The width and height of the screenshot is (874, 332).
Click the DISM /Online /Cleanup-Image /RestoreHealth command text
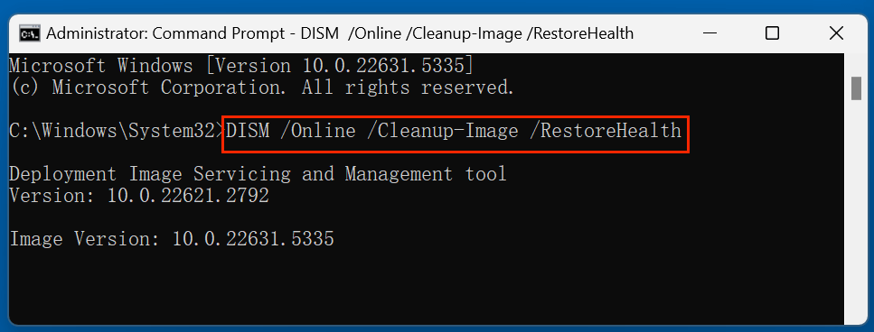pos(454,131)
